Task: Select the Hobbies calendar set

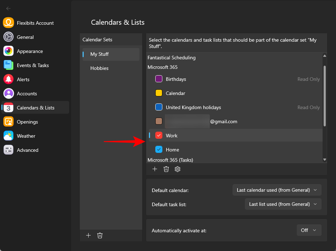Action: [x=100, y=68]
